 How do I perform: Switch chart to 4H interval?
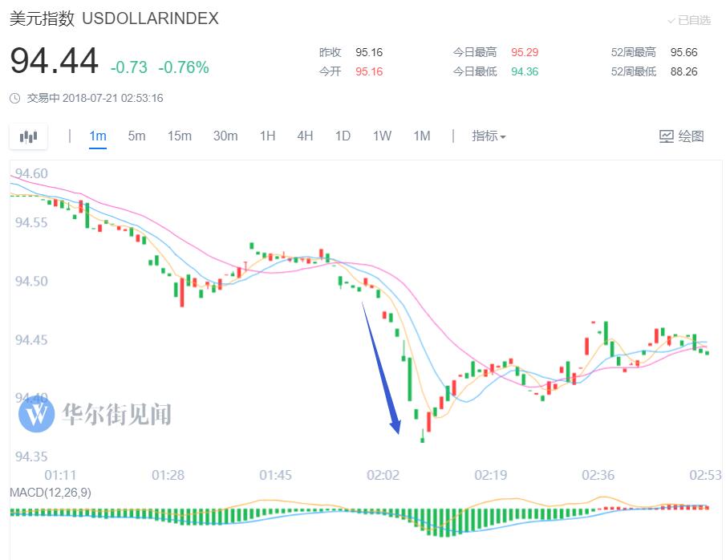[x=305, y=136]
